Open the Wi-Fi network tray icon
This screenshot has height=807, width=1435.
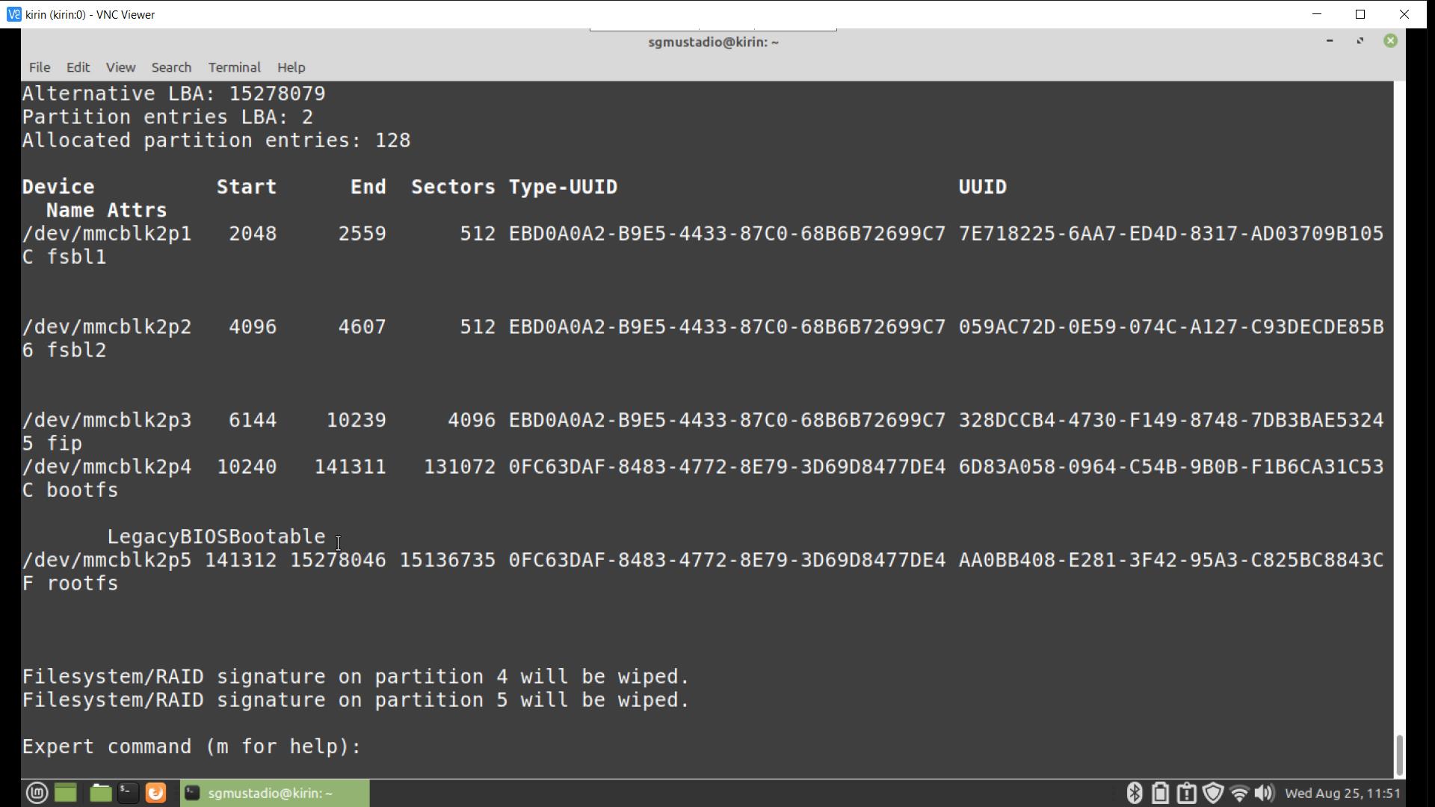(1238, 793)
